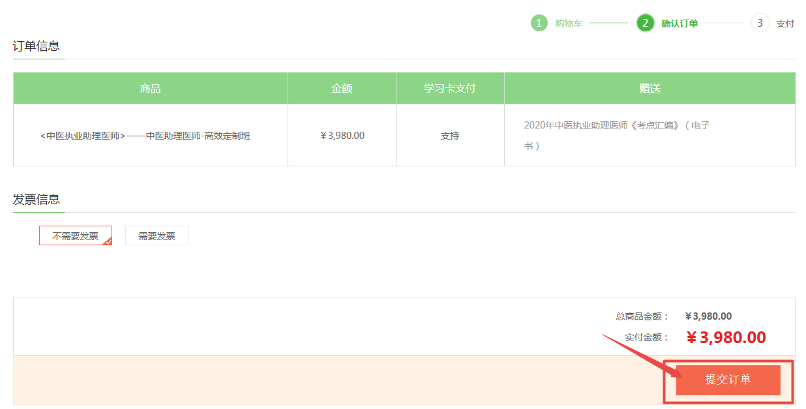Select the 不需要发票 option

coord(75,236)
